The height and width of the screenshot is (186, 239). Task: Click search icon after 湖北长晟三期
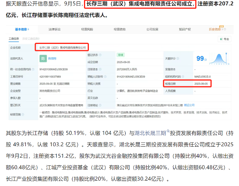coord(168,131)
